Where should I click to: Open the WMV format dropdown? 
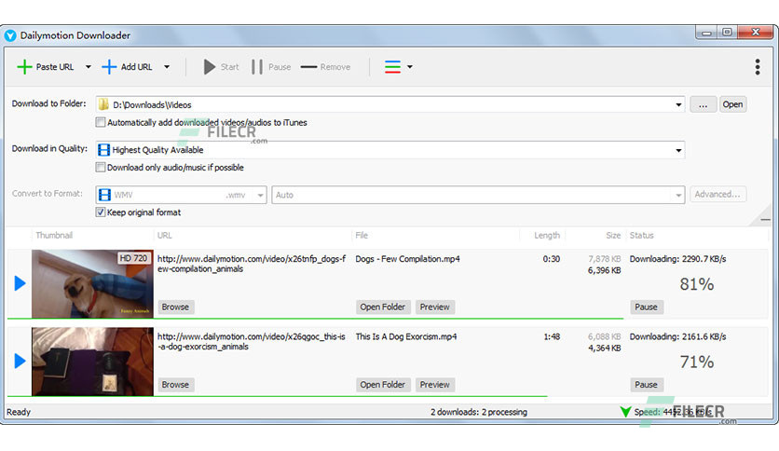pos(260,195)
